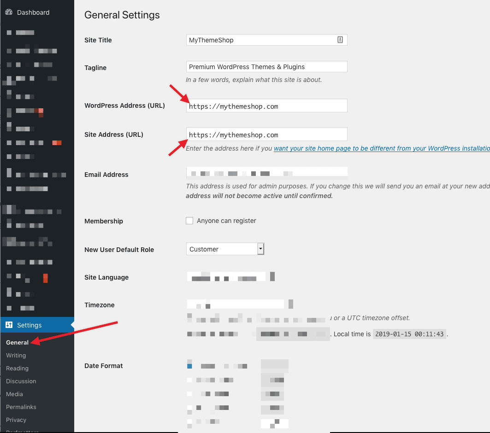The width and height of the screenshot is (490, 433).
Task: Click the Site Language label
Action: click(106, 277)
